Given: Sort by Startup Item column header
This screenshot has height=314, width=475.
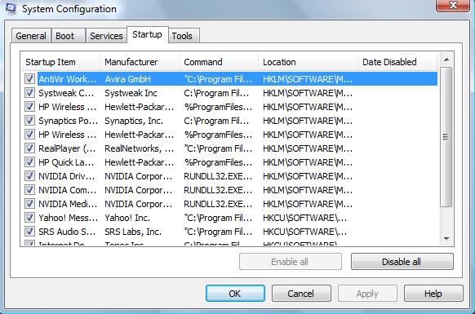Looking at the screenshot, I should (60, 62).
